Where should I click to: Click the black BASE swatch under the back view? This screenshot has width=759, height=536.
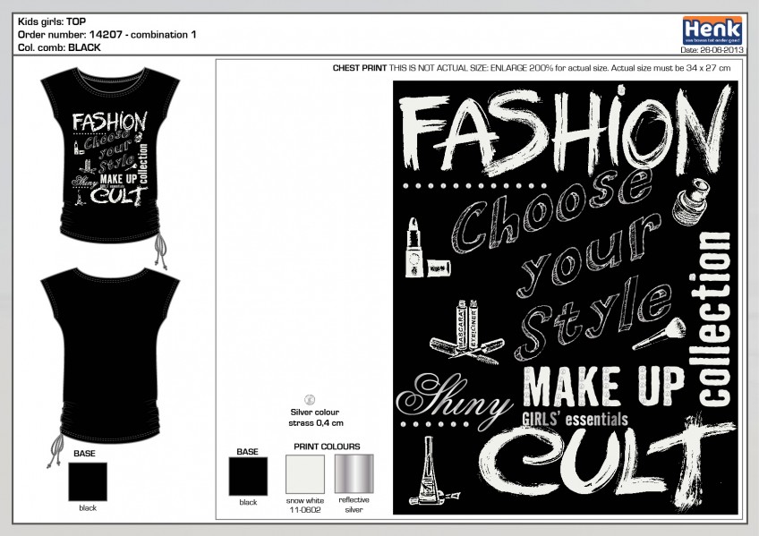coord(88,481)
